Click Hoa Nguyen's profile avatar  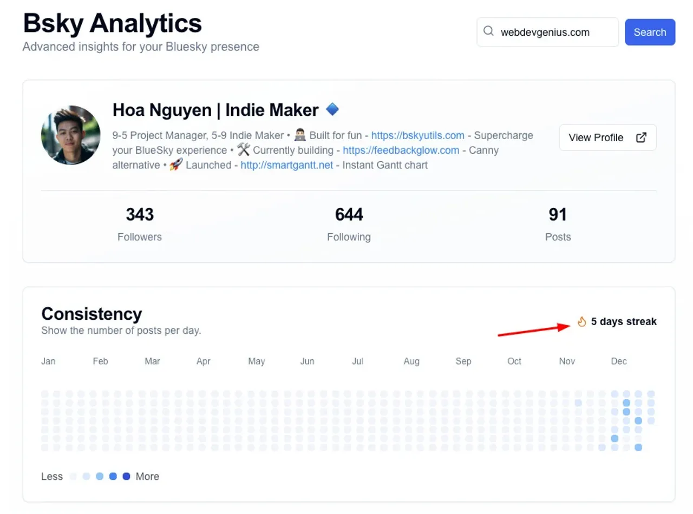(x=71, y=135)
